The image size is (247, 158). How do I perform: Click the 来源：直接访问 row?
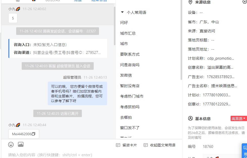202,31
